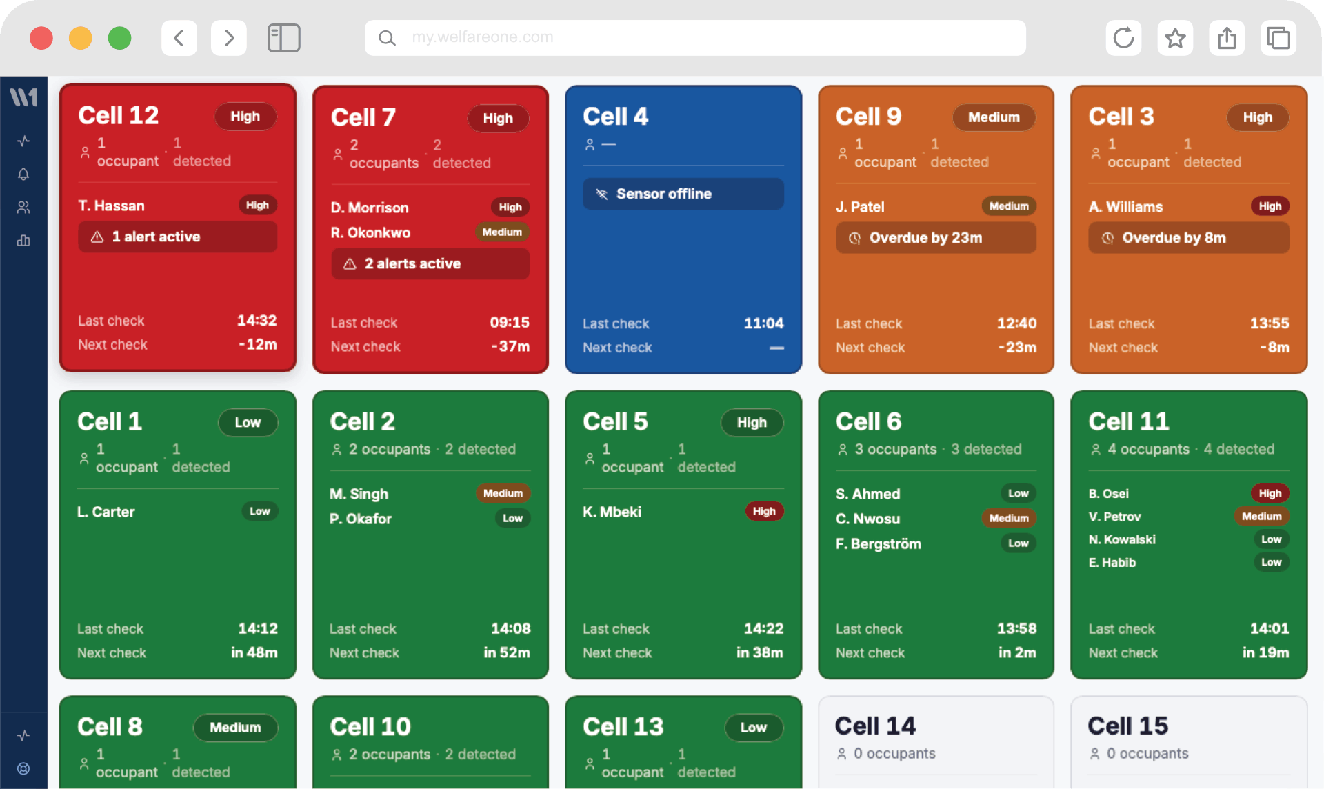The height and width of the screenshot is (789, 1324).
Task: Open the alerts bell icon in sidebar
Action: (x=23, y=174)
